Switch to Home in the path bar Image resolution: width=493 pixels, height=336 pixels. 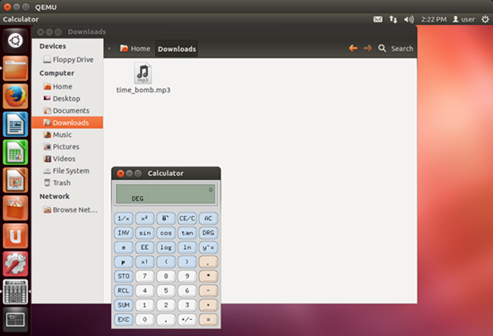(x=135, y=48)
